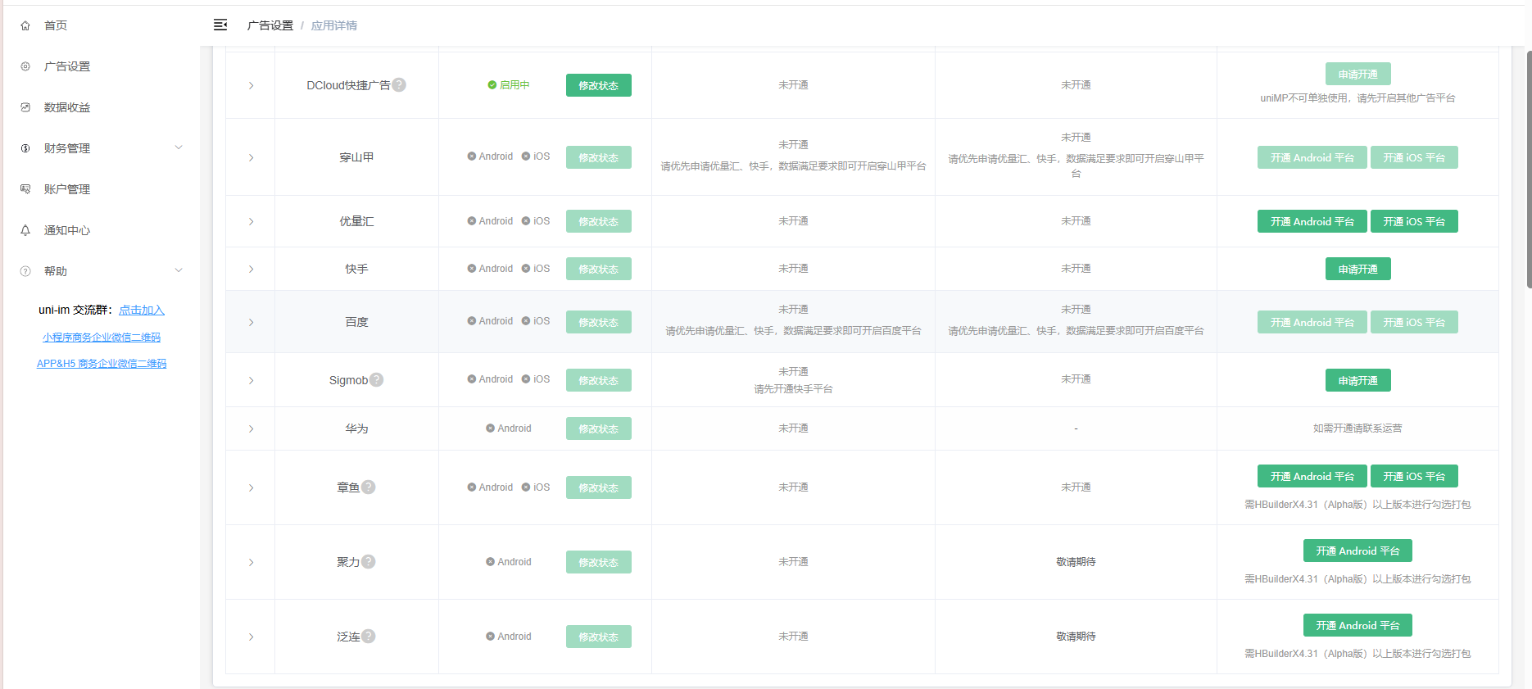Image resolution: width=1532 pixels, height=689 pixels.
Task: Collapse the sidebar with the hamburger icon
Action: (220, 25)
